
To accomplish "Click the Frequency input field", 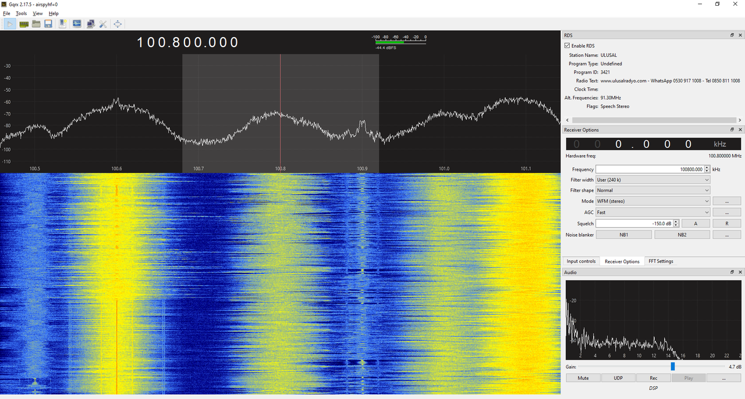I will point(650,170).
